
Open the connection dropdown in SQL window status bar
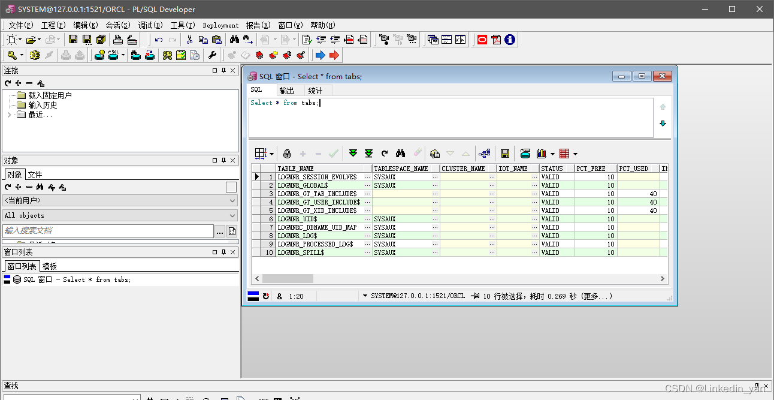[x=365, y=296]
